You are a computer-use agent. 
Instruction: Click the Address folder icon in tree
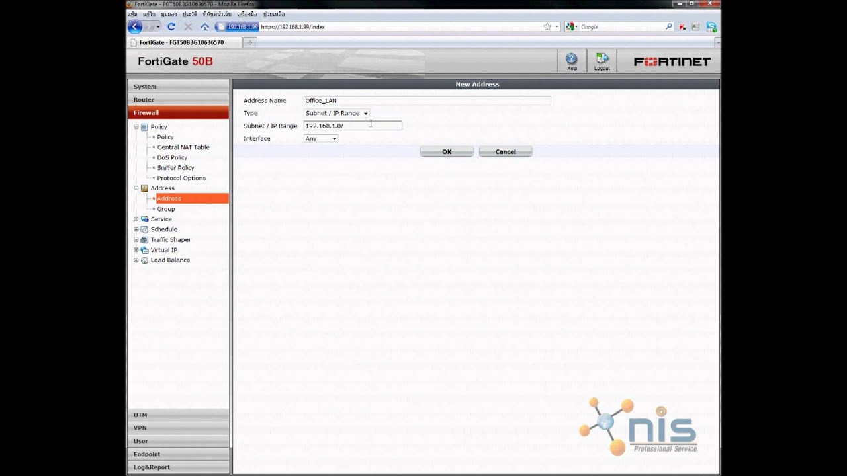(144, 188)
